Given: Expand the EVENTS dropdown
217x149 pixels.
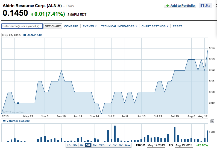Looking at the screenshot, I should point(90,26).
